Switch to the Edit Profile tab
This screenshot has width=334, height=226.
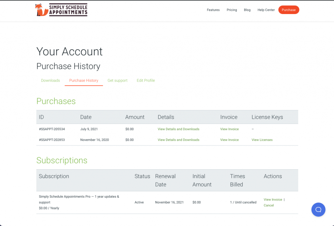[x=146, y=81]
